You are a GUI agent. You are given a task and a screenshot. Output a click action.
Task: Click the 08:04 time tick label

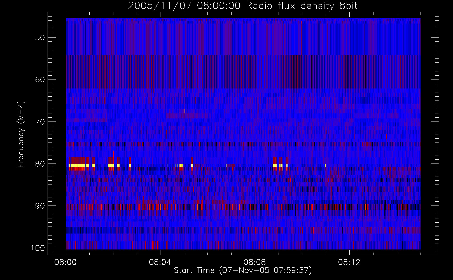pyautogui.click(x=160, y=262)
